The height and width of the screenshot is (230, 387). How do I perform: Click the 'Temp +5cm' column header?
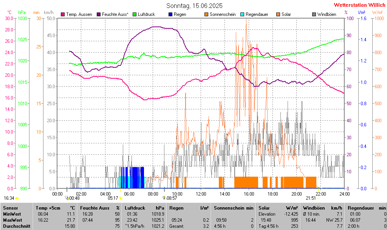point(48,208)
